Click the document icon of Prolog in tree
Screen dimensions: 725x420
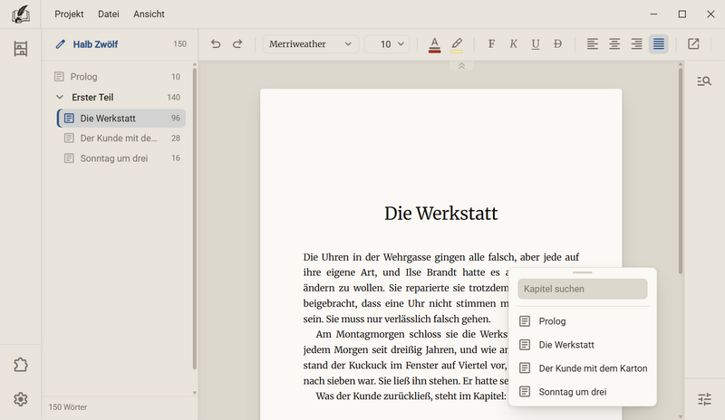tap(59, 77)
